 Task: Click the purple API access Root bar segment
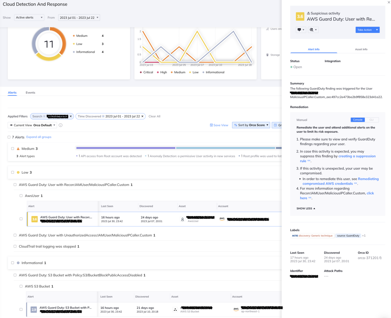click(x=125, y=148)
